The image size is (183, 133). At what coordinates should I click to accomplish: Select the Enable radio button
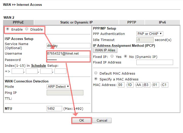point(8,29)
